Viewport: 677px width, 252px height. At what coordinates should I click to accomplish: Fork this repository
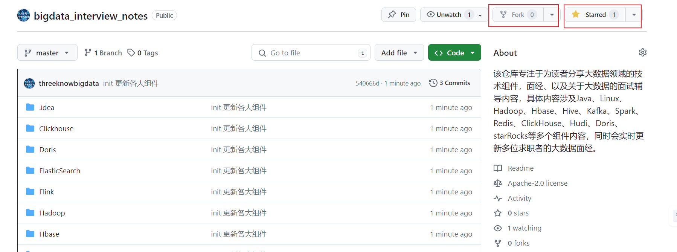(x=518, y=15)
